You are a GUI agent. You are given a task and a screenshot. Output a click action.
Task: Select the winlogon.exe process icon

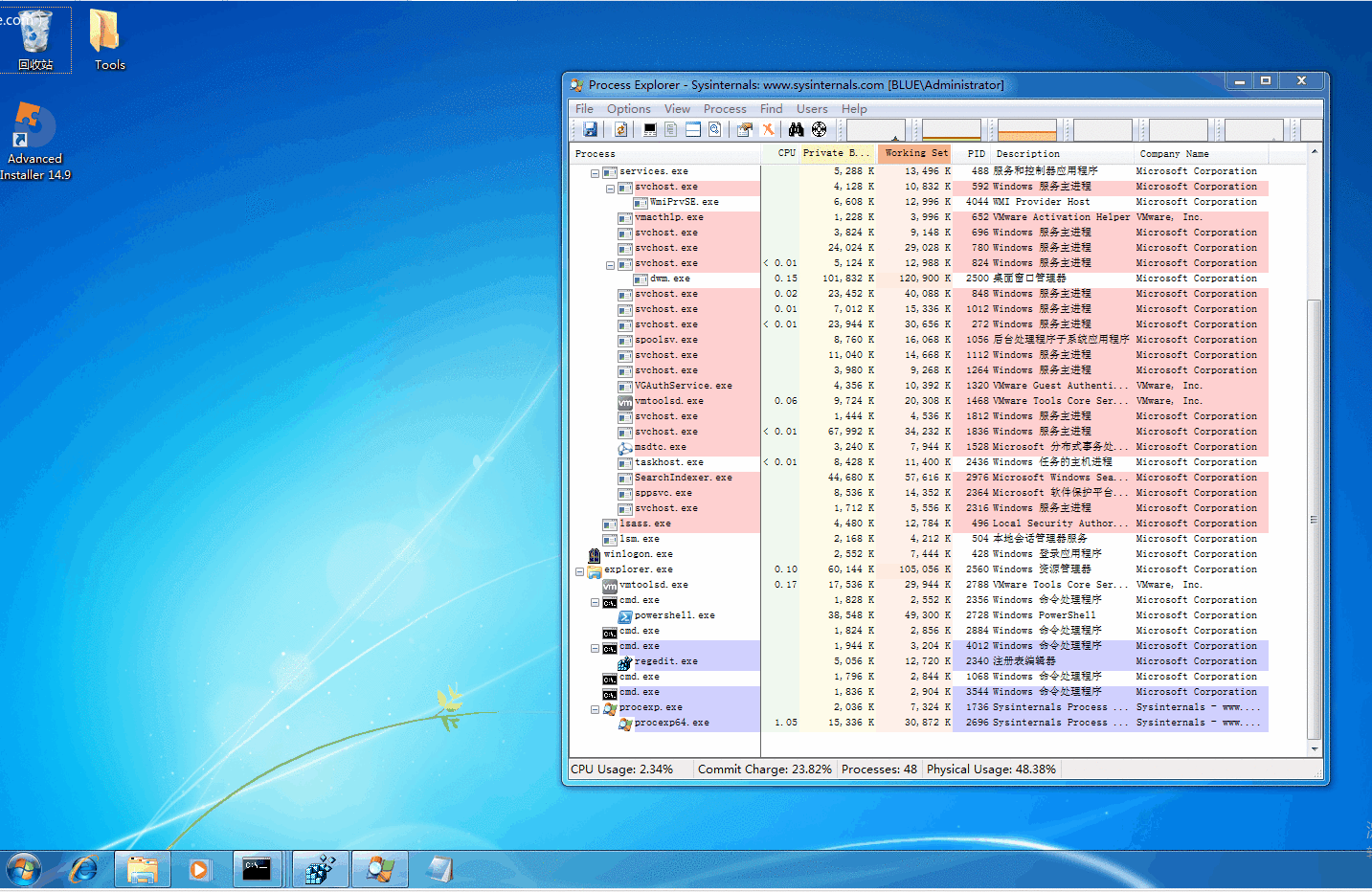point(595,554)
